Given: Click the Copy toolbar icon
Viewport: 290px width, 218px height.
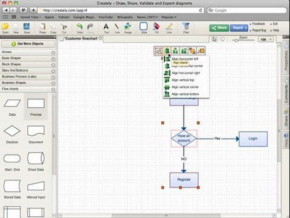Looking at the screenshot, I should tap(53, 28).
